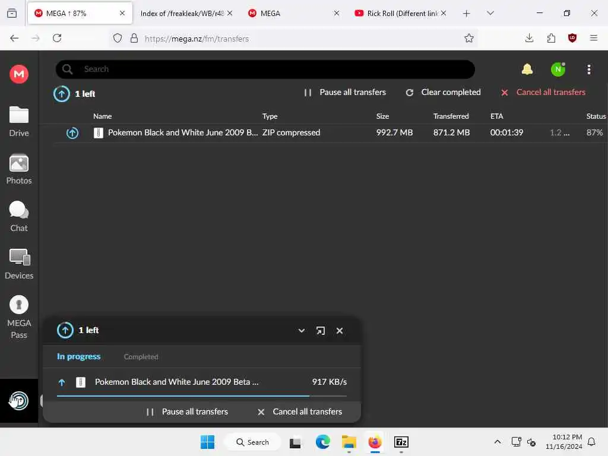Open the Windows Start menu
Image resolution: width=608 pixels, height=456 pixels.
pyautogui.click(x=207, y=442)
